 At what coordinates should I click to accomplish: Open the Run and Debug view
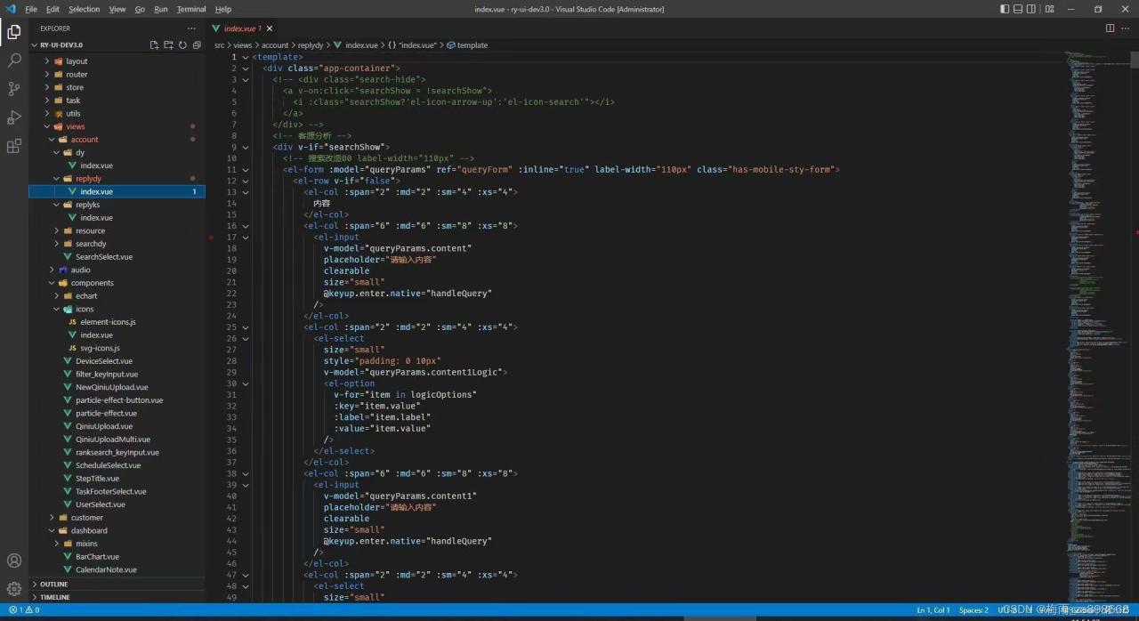[x=14, y=117]
